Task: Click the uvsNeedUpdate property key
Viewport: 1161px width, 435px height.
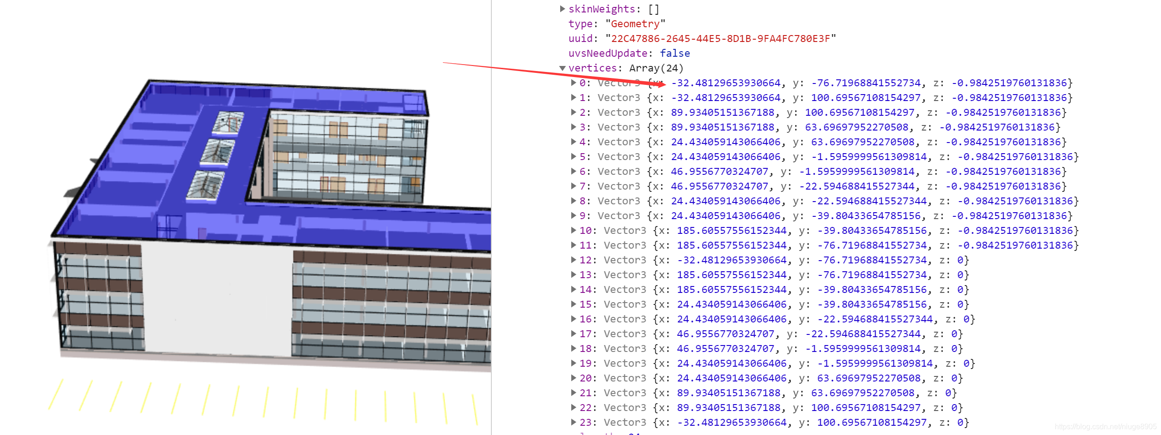Action: [x=608, y=54]
